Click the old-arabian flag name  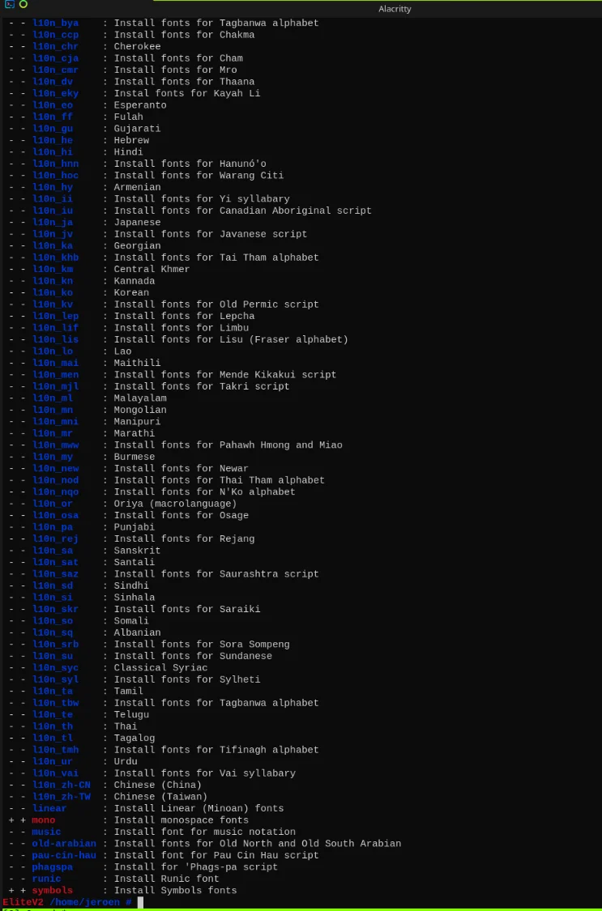64,844
